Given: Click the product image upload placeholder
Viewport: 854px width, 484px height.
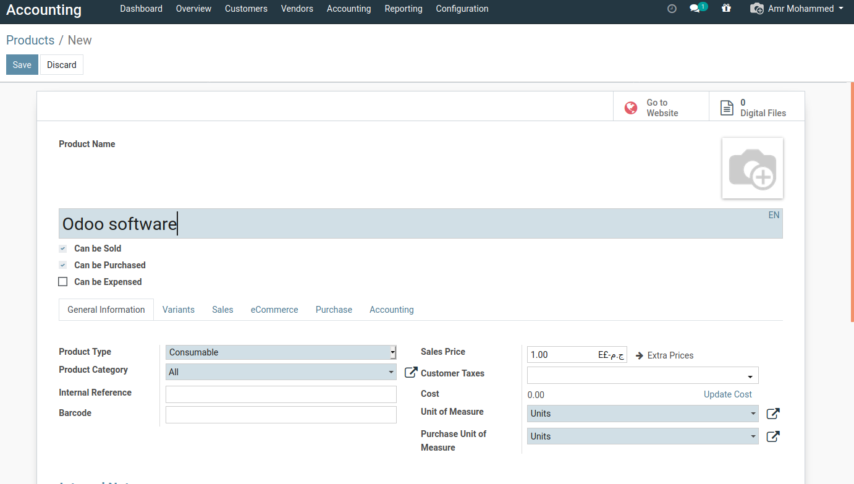Looking at the screenshot, I should [752, 168].
